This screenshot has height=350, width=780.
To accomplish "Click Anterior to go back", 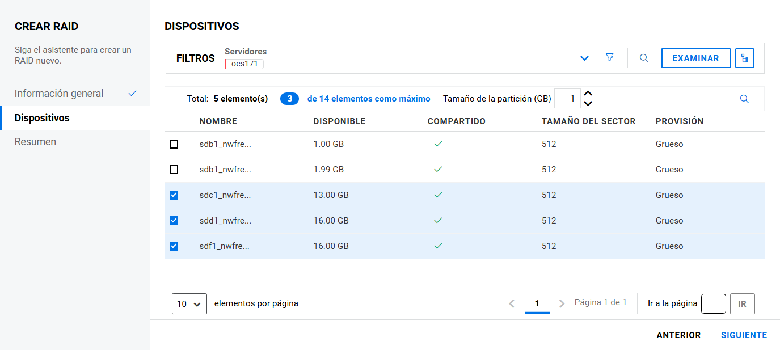I will (x=678, y=335).
